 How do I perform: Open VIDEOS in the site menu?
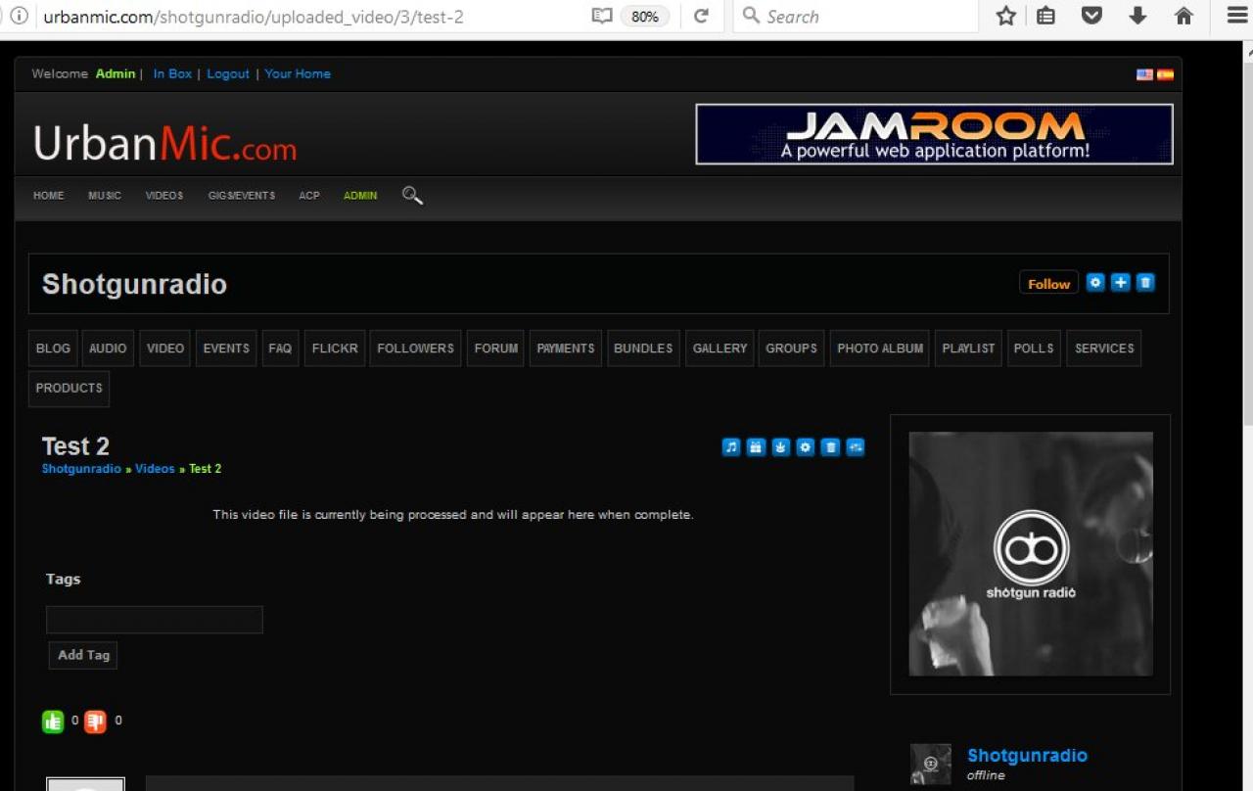pyautogui.click(x=164, y=196)
